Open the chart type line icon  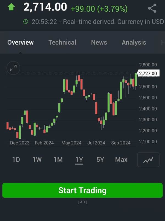[x=148, y=160]
